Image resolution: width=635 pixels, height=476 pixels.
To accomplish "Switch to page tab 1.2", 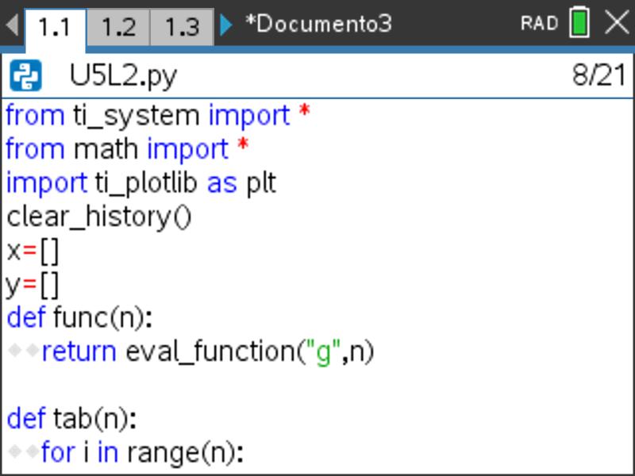I will point(118,26).
